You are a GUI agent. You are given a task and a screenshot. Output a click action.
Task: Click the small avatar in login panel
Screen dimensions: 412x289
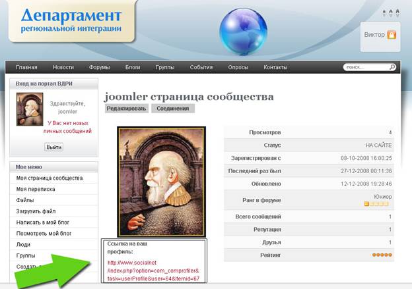click(30, 109)
